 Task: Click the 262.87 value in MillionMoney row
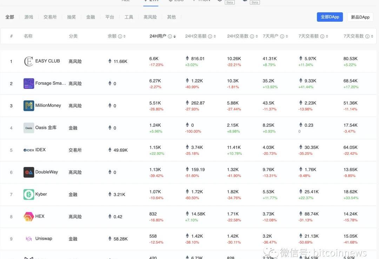[x=198, y=103]
